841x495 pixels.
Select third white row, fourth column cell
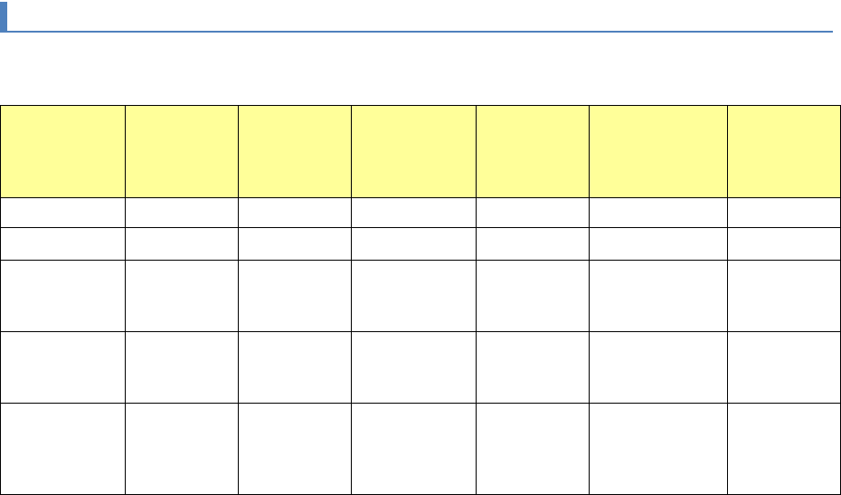click(x=414, y=295)
